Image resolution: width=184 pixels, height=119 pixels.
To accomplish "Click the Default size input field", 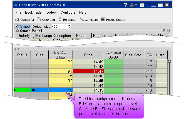I will pyautogui.click(x=59, y=26).
